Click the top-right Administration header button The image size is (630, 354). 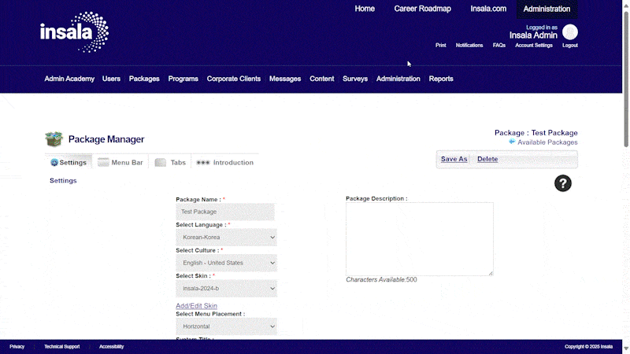click(547, 9)
